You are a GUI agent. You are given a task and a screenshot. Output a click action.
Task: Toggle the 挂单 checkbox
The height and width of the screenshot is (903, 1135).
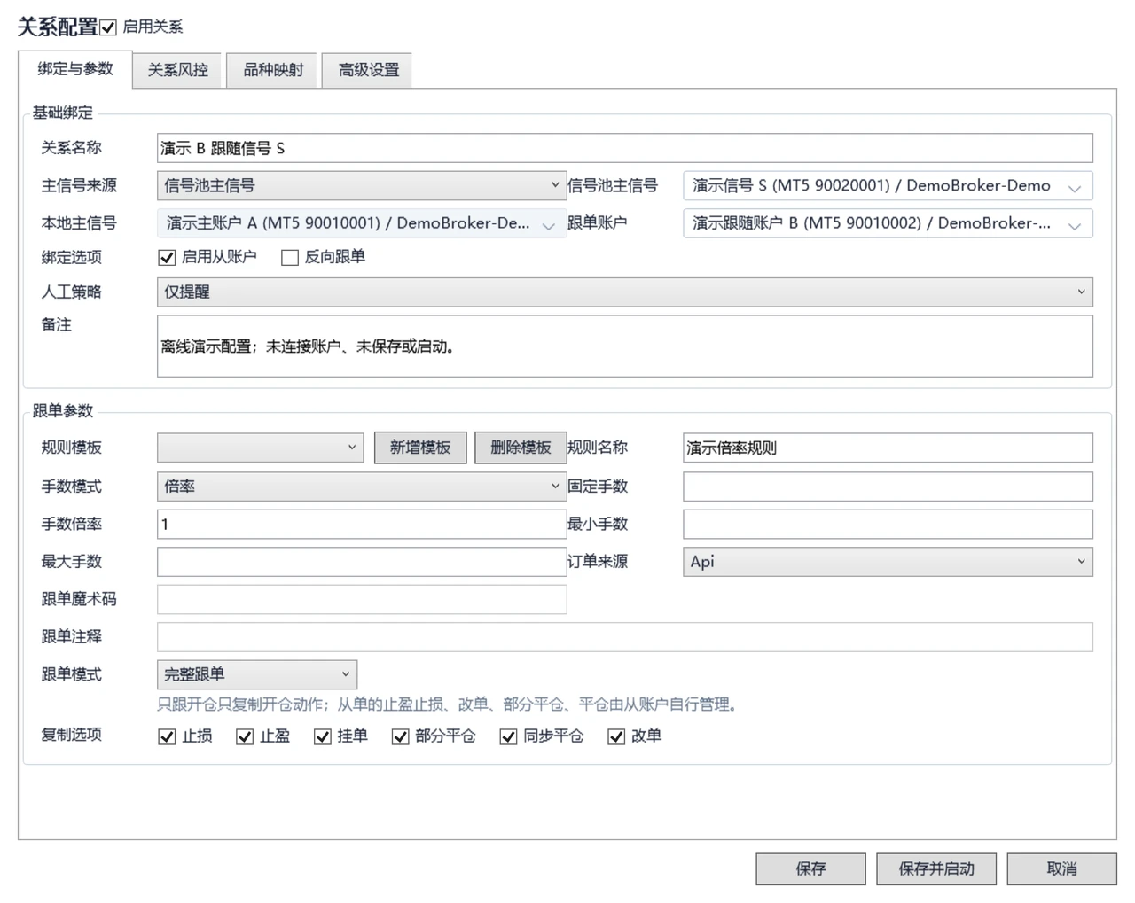tap(323, 737)
